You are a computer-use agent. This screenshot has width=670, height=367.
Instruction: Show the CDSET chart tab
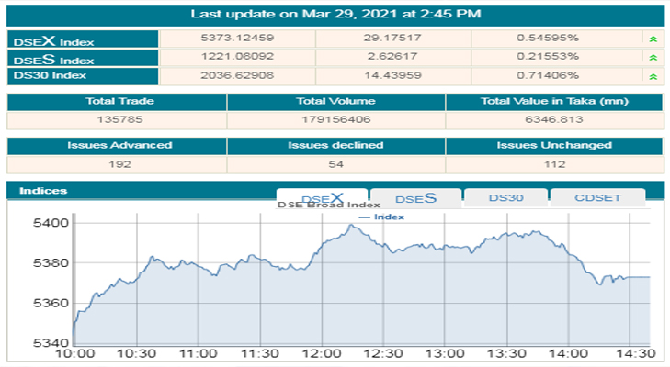pyautogui.click(x=596, y=198)
